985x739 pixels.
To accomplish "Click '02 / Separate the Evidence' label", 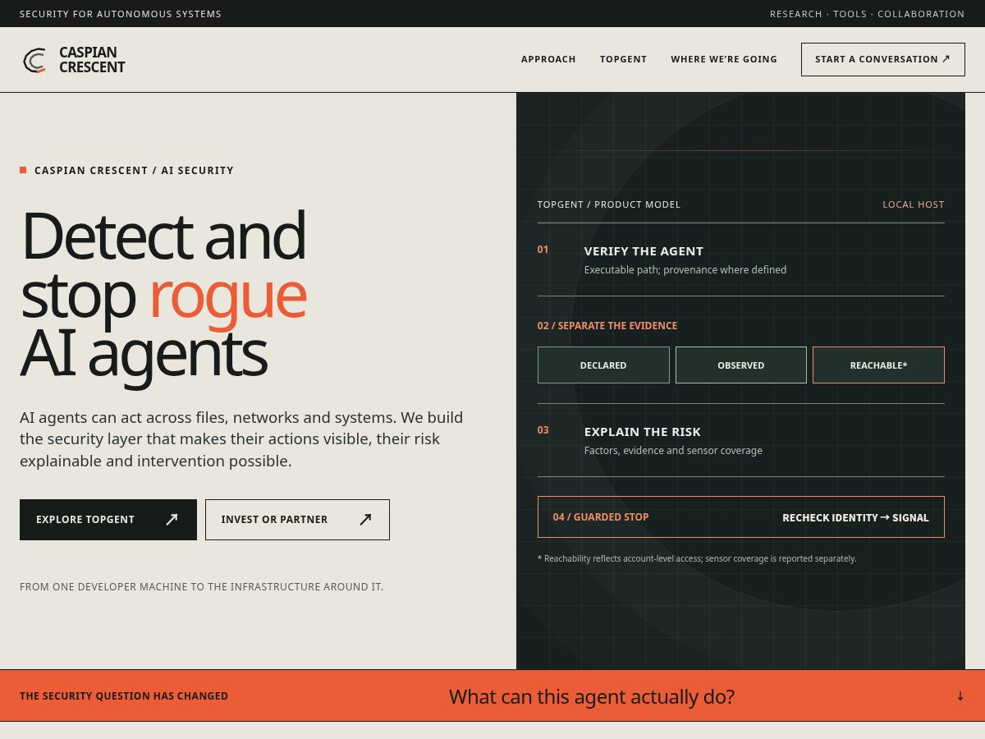I will click(607, 326).
